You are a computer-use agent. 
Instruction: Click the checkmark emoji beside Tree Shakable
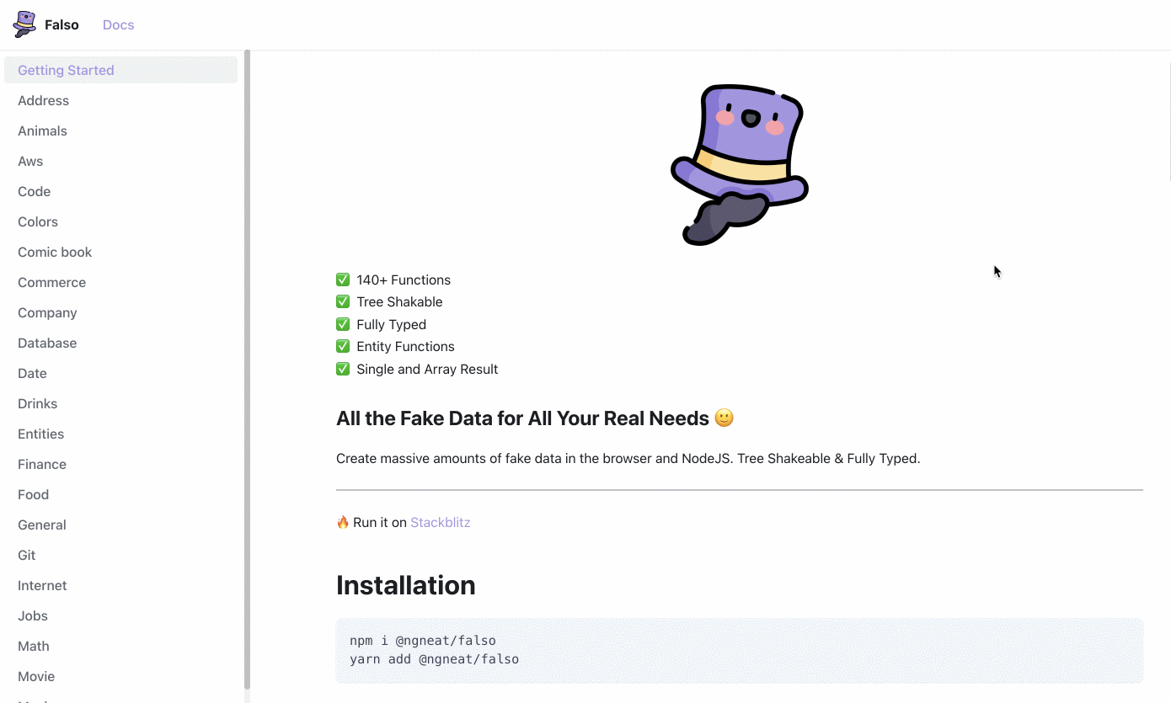(x=343, y=301)
